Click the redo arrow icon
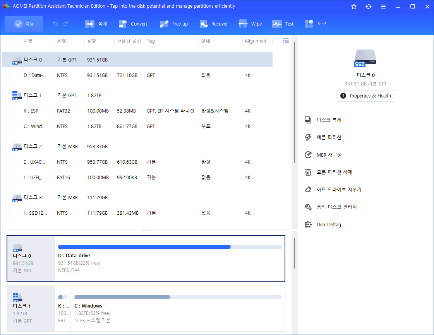Viewport: 434px width, 335px height. coord(65,24)
